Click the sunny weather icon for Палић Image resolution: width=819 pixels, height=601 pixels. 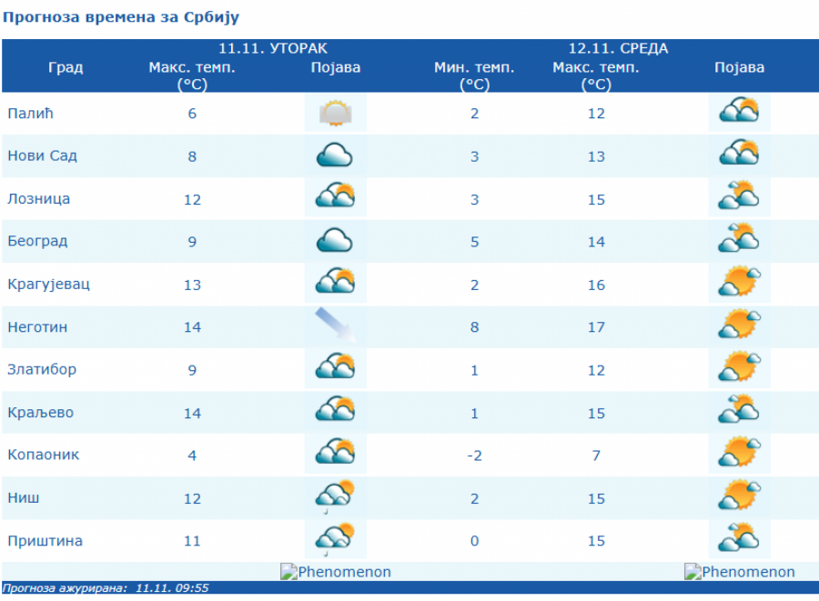tap(335, 112)
